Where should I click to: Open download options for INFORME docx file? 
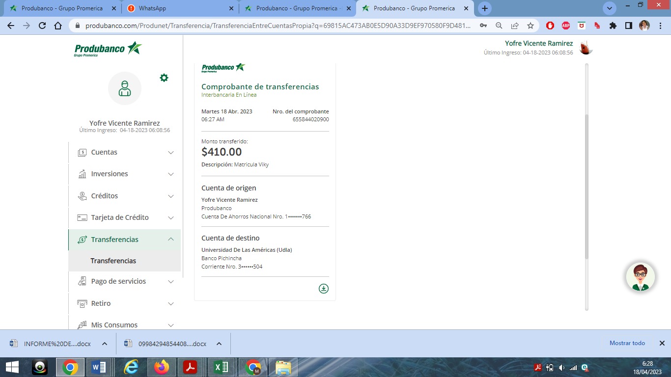[x=105, y=344]
